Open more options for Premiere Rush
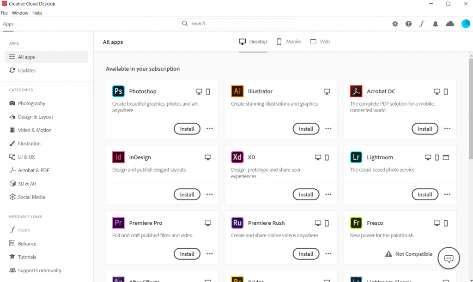The width and height of the screenshot is (473, 282). coord(328,254)
